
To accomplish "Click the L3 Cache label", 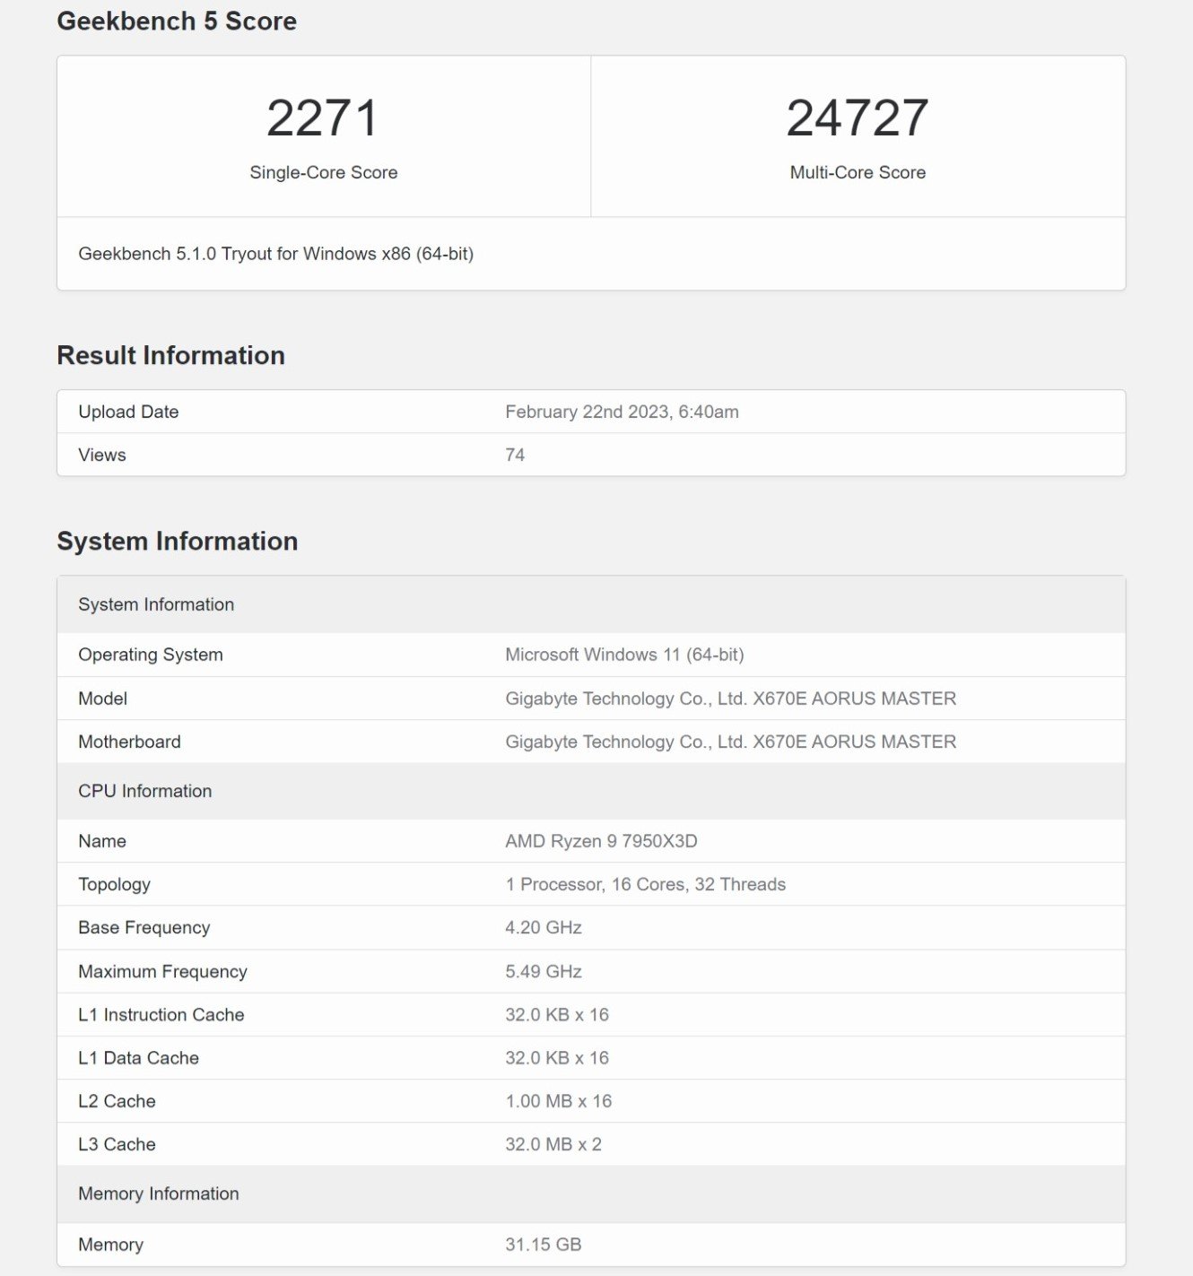I will coord(117,1144).
